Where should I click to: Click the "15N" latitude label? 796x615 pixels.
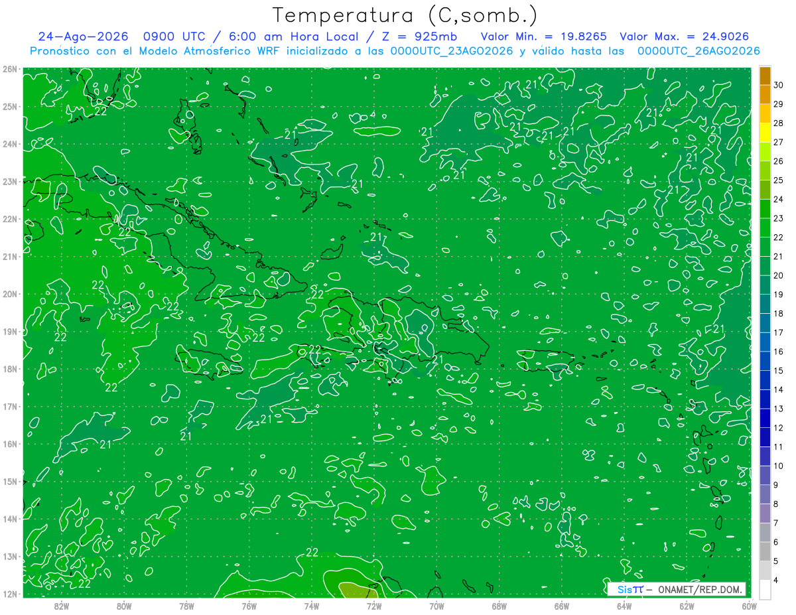(9, 481)
